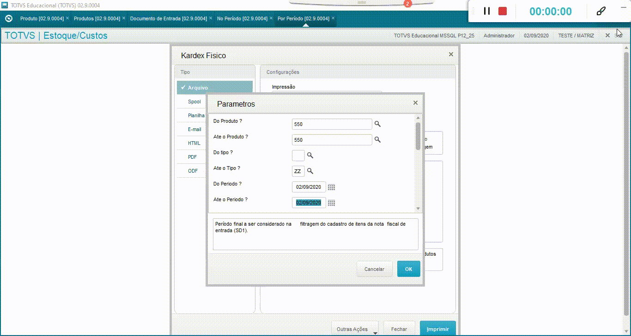
Task: Open lookup for Ate o Produto field
Action: click(377, 140)
